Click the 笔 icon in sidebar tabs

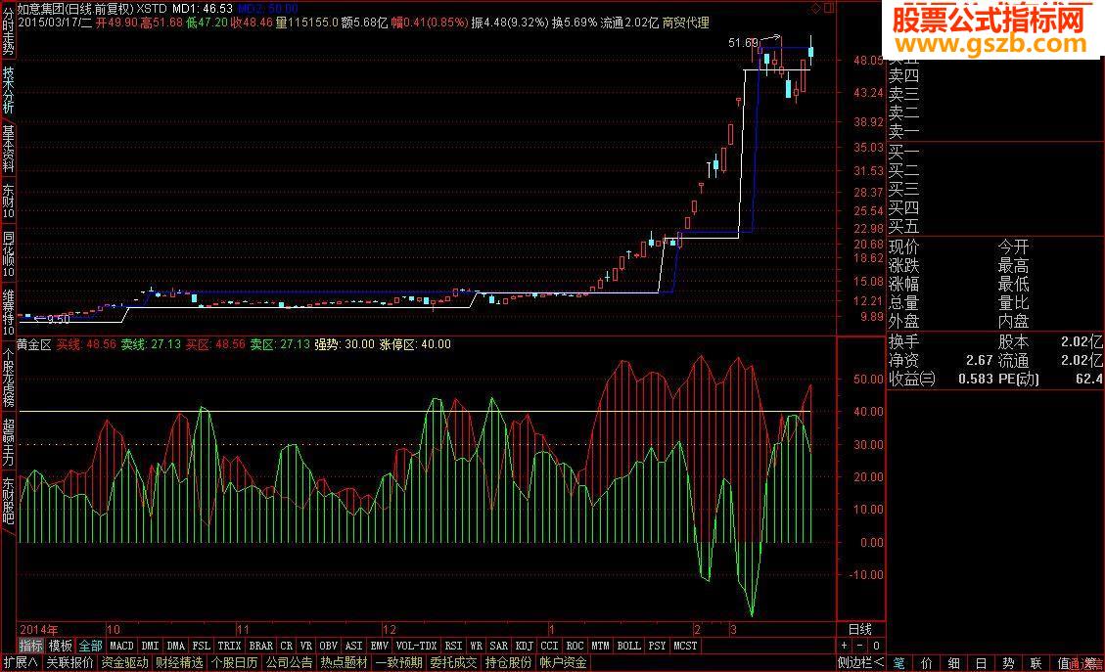coord(899,663)
